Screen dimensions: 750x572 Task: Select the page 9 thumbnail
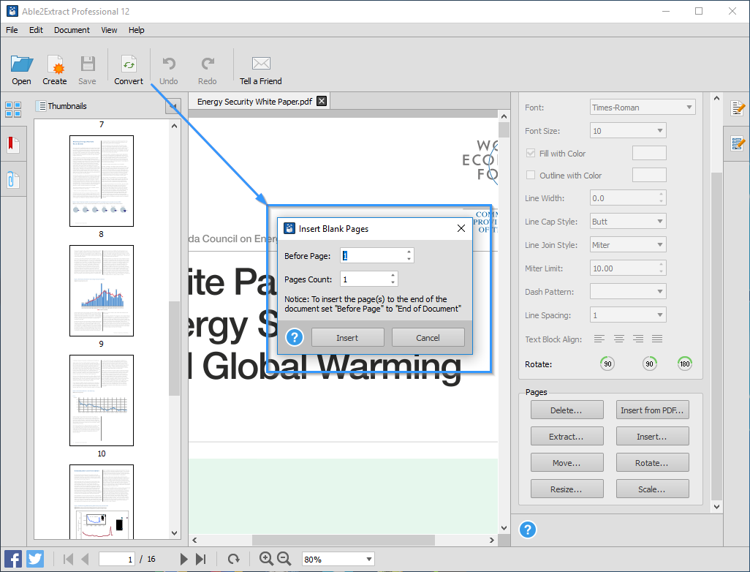point(102,290)
